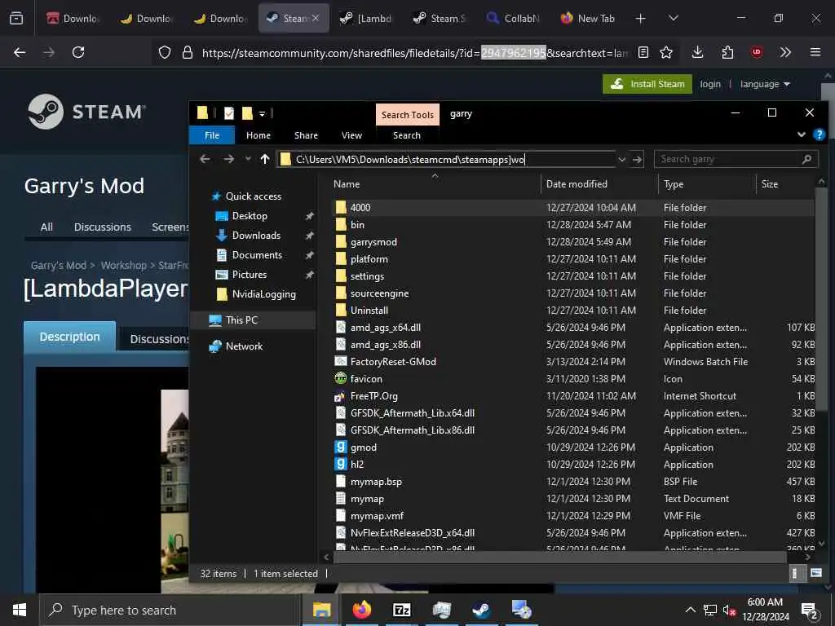Switch Explorer to large icons view button
This screenshot has height=626, width=835.
point(815,573)
